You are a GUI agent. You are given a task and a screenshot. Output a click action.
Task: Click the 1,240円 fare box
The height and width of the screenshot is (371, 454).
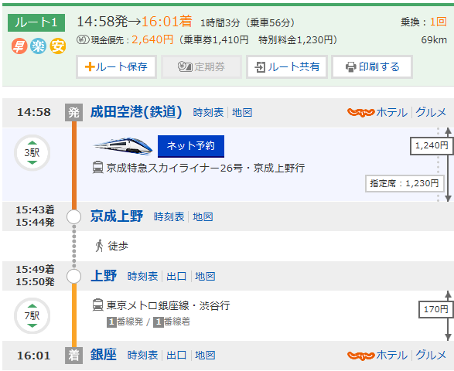pos(432,146)
